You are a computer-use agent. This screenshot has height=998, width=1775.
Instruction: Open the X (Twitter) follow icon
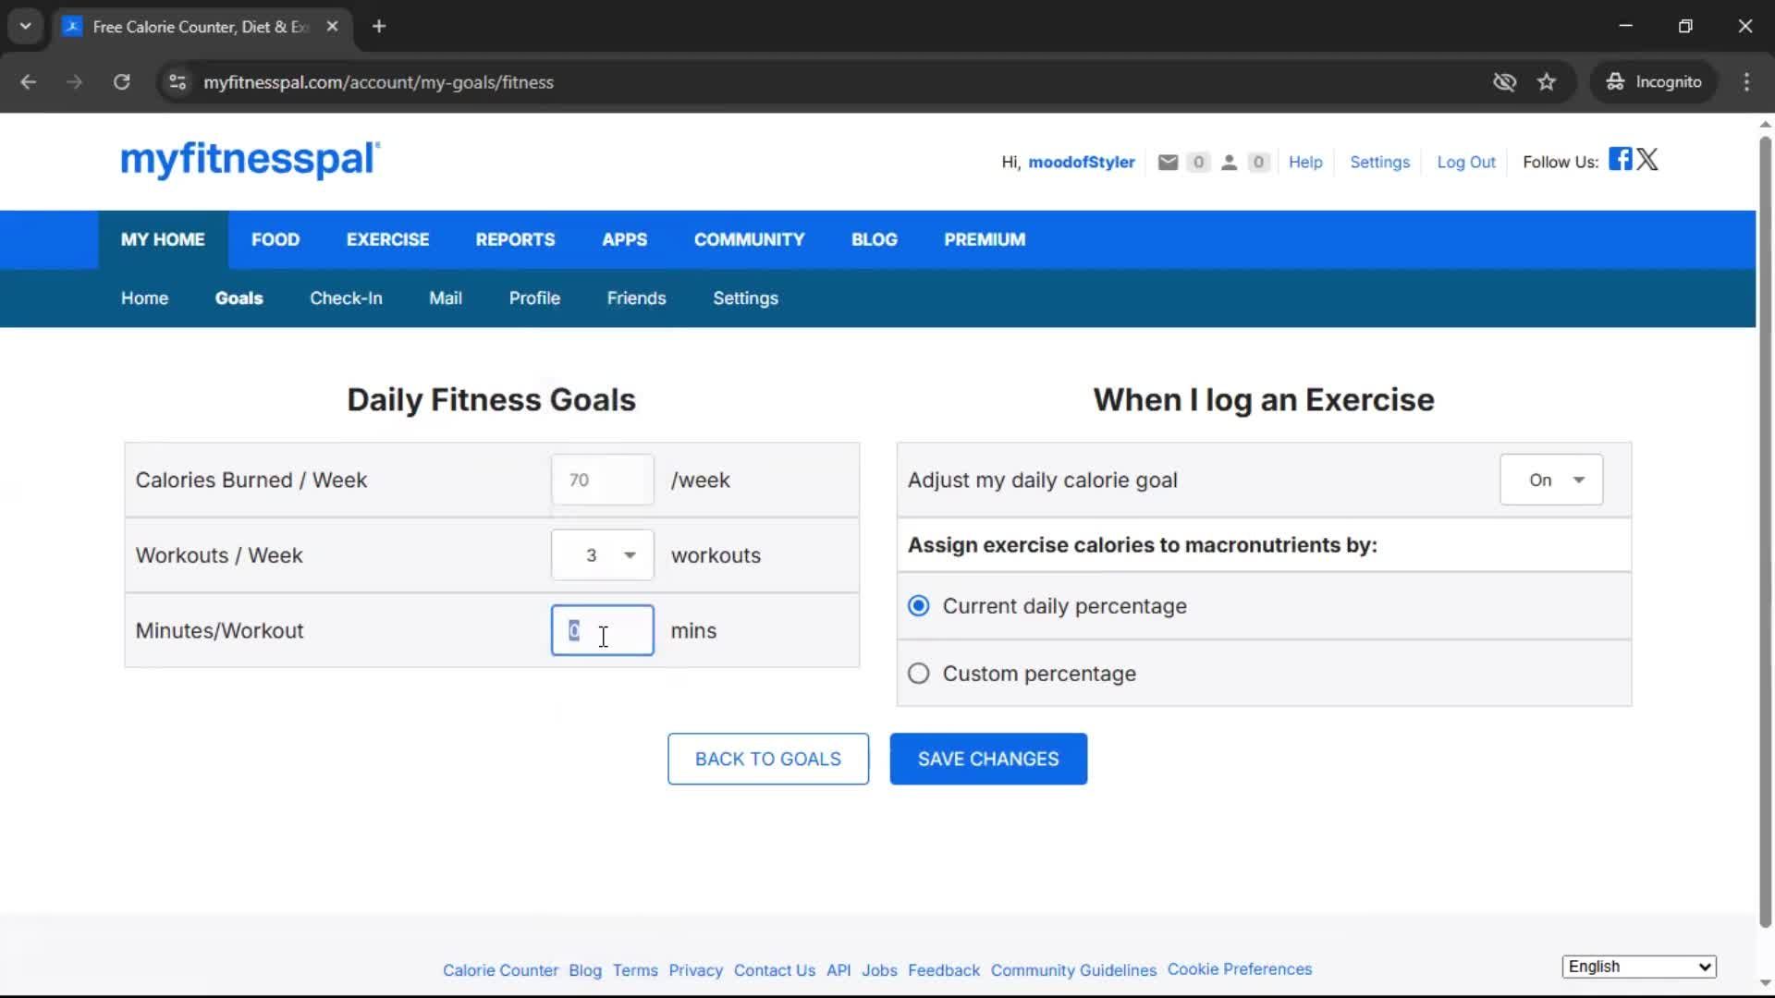pos(1647,159)
